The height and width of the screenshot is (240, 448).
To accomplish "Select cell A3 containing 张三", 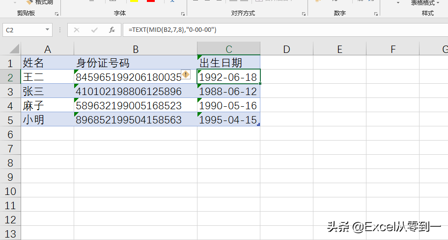I will tap(48, 91).
